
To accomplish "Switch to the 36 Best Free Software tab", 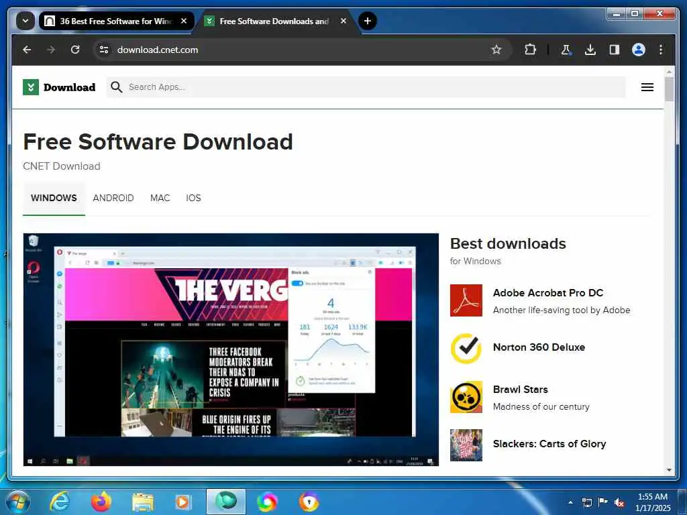I will (x=117, y=21).
